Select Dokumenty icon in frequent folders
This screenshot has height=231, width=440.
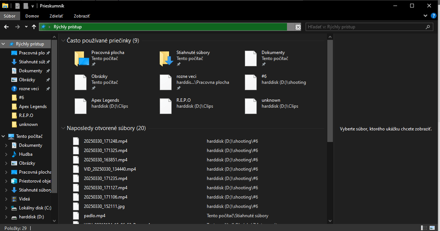(250, 58)
